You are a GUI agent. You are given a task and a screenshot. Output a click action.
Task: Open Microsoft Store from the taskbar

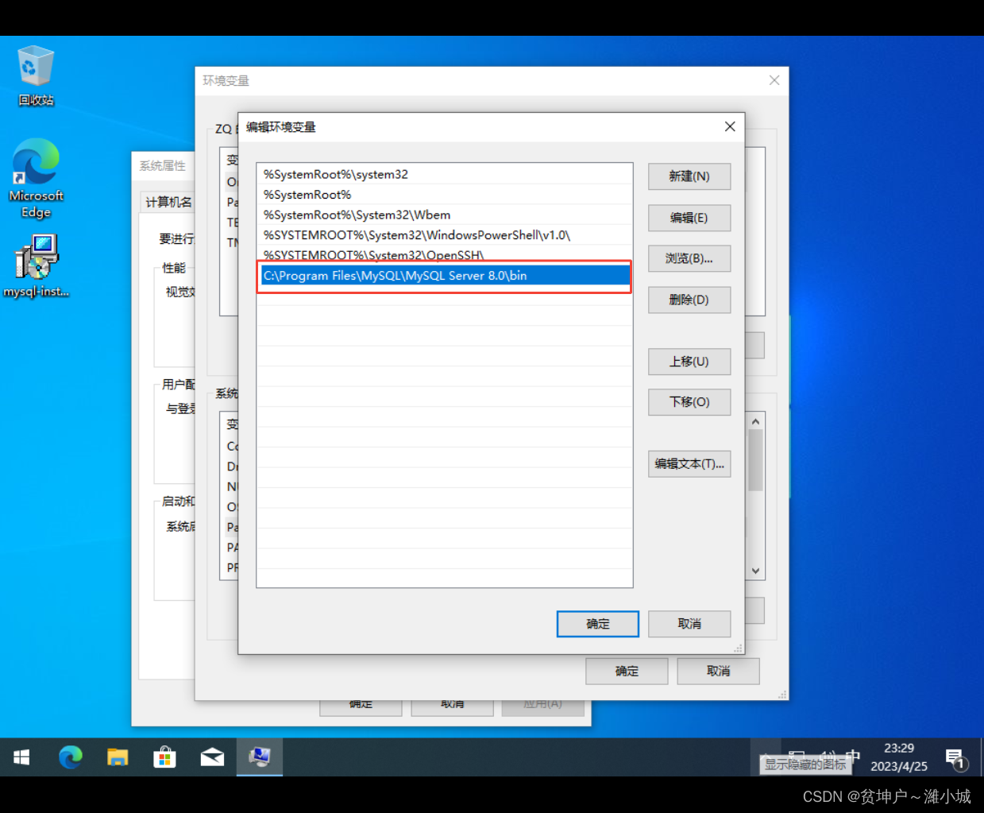point(164,757)
